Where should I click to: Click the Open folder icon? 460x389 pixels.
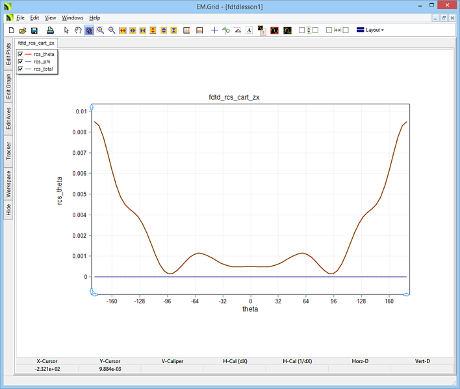pos(23,30)
